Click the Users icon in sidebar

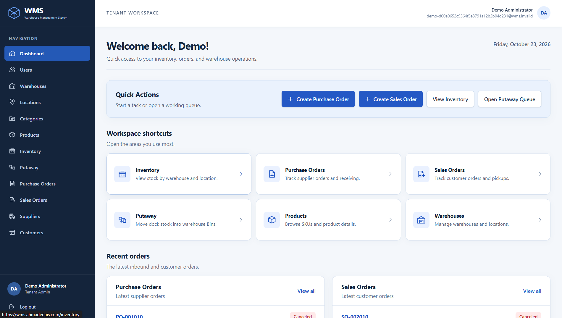(x=12, y=70)
